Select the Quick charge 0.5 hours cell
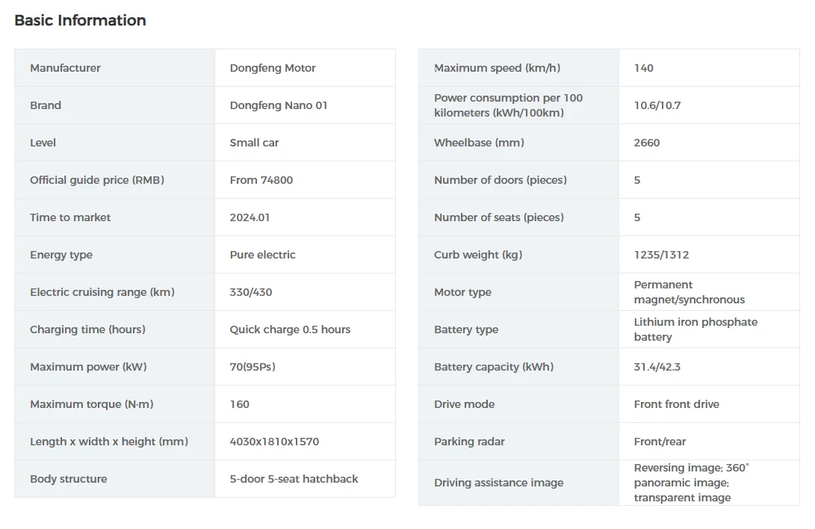 pyautogui.click(x=290, y=330)
